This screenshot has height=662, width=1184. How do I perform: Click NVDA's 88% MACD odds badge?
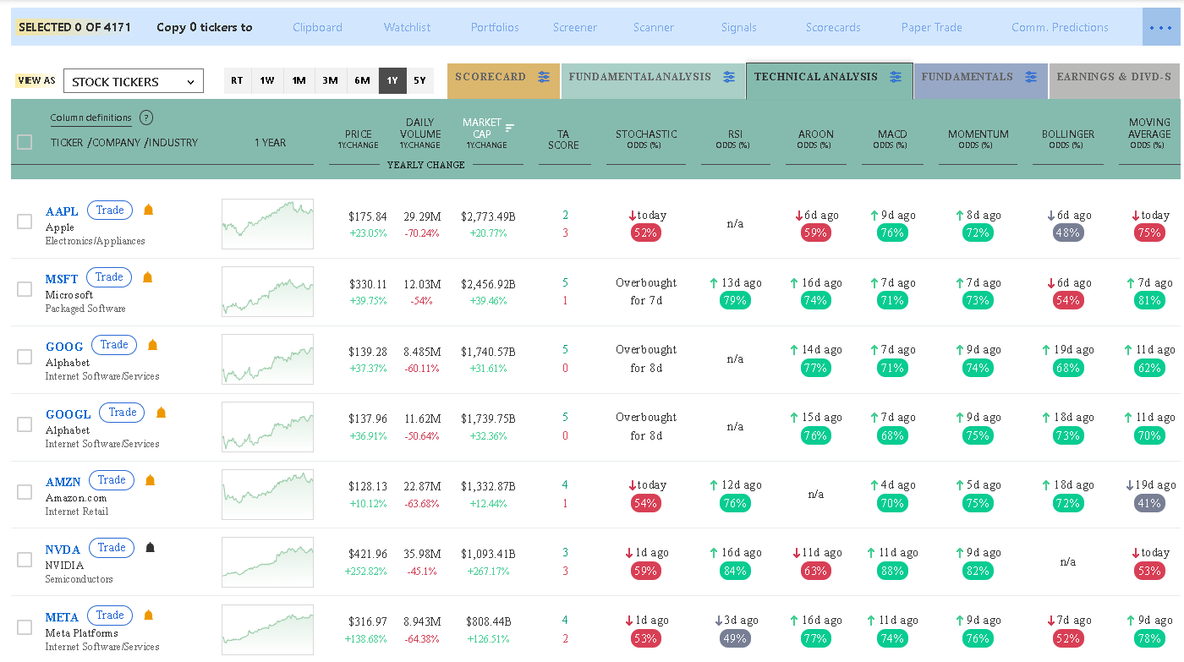pyautogui.click(x=892, y=571)
